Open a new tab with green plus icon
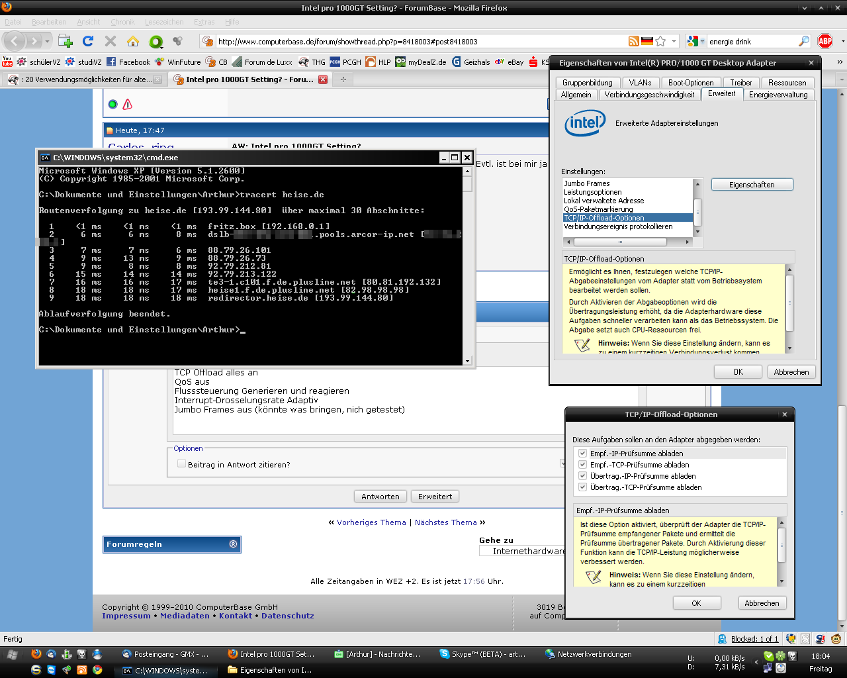Image resolution: width=847 pixels, height=678 pixels. [x=66, y=41]
